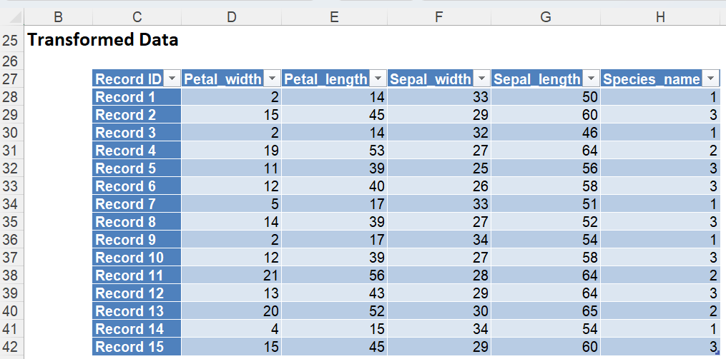Screen dimensions: 726x359
Task: Select Petal_length value for Record 11
Action: coord(334,275)
